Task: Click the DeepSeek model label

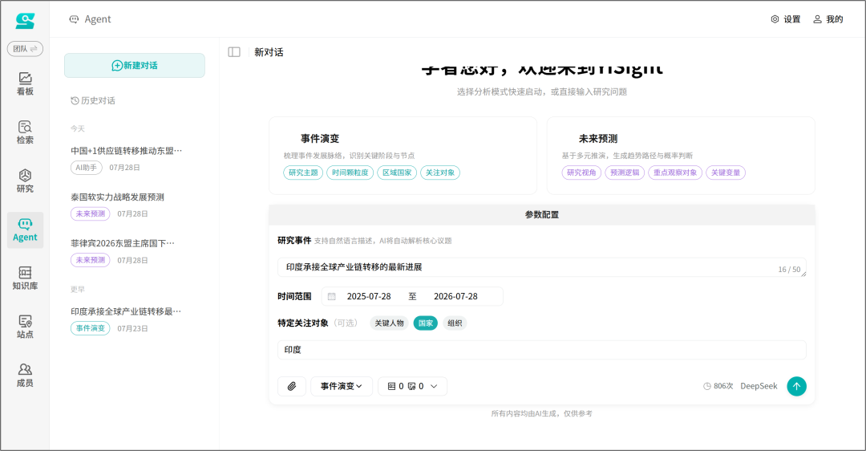Action: pos(759,386)
